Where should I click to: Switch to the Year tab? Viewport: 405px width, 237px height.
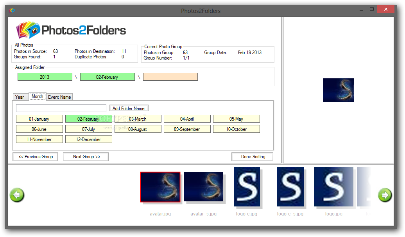coord(20,97)
